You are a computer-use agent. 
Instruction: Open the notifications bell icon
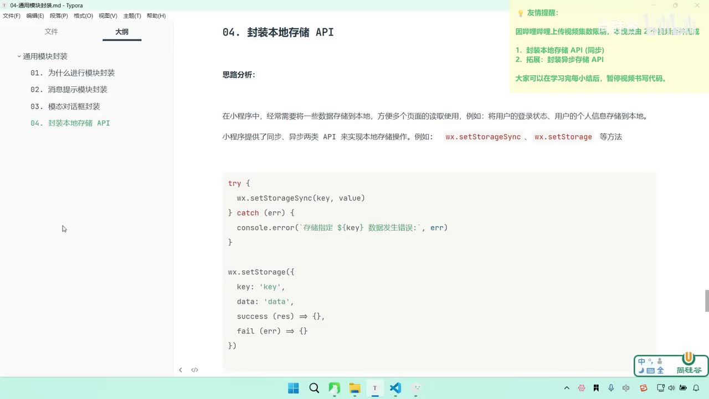point(696,388)
